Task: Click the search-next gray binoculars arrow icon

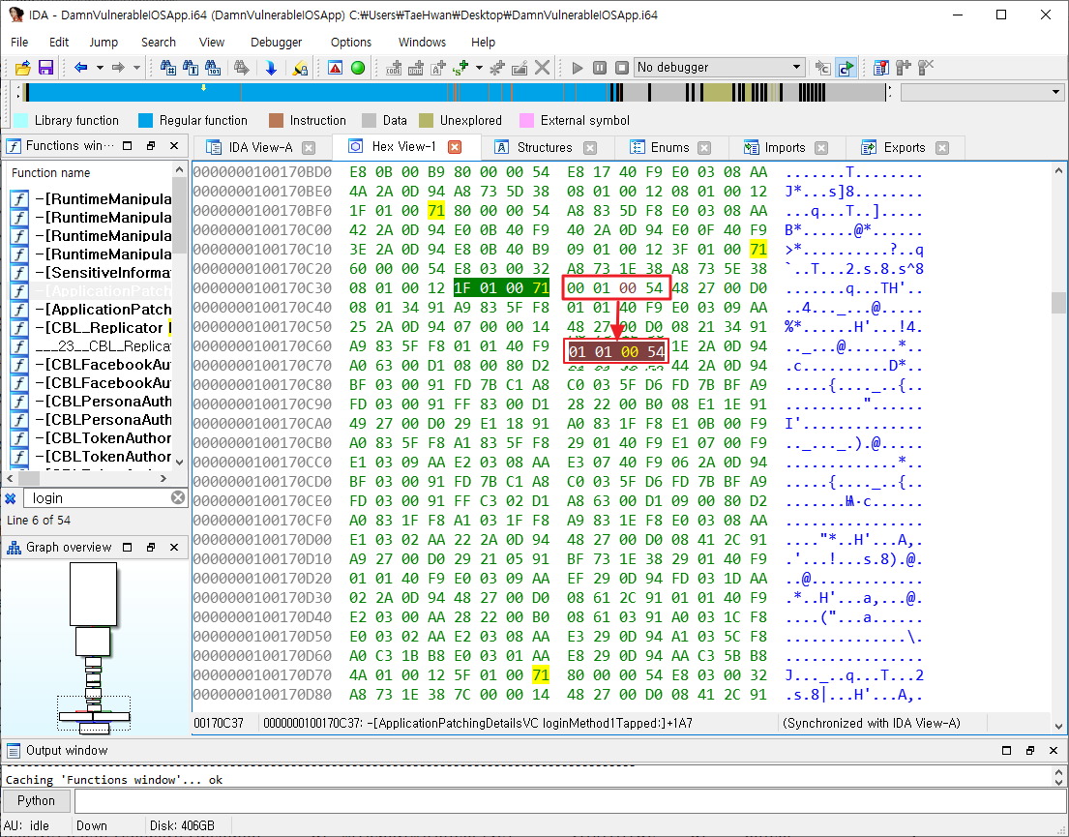Action: pyautogui.click(x=241, y=68)
